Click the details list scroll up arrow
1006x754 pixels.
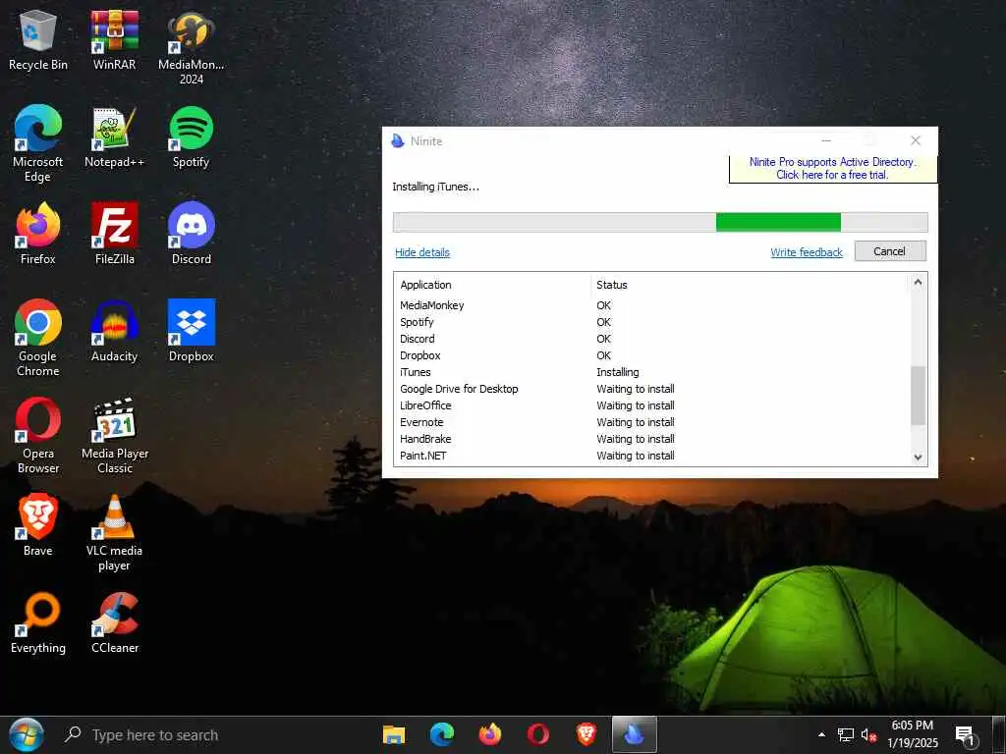tap(919, 282)
